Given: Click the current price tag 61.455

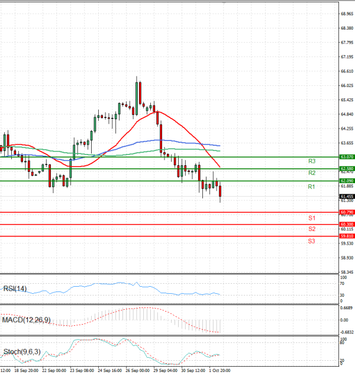Looking at the screenshot, I should [347, 197].
